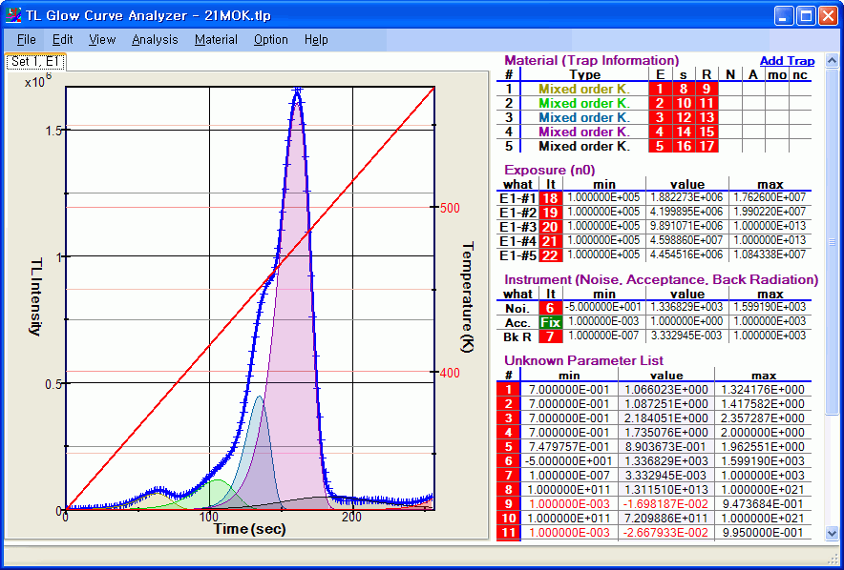Click red R parameter box 17 for trap 5
Screen dimensions: 844x570
pyautogui.click(x=707, y=147)
